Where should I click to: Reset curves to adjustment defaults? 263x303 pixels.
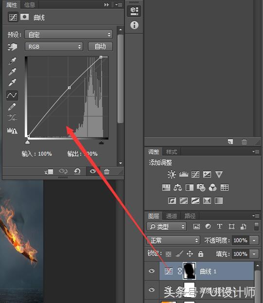(77, 171)
